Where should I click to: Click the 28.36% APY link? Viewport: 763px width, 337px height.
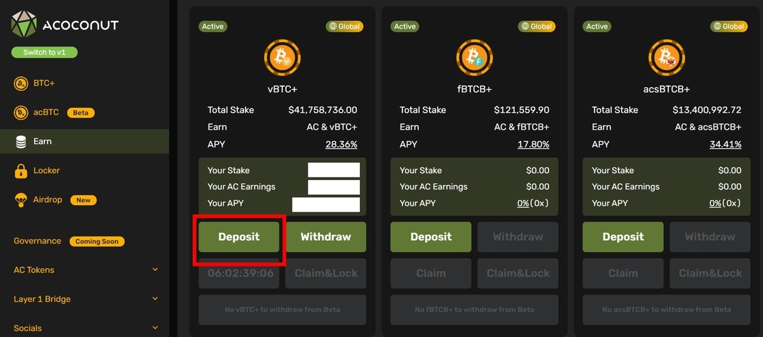click(341, 144)
